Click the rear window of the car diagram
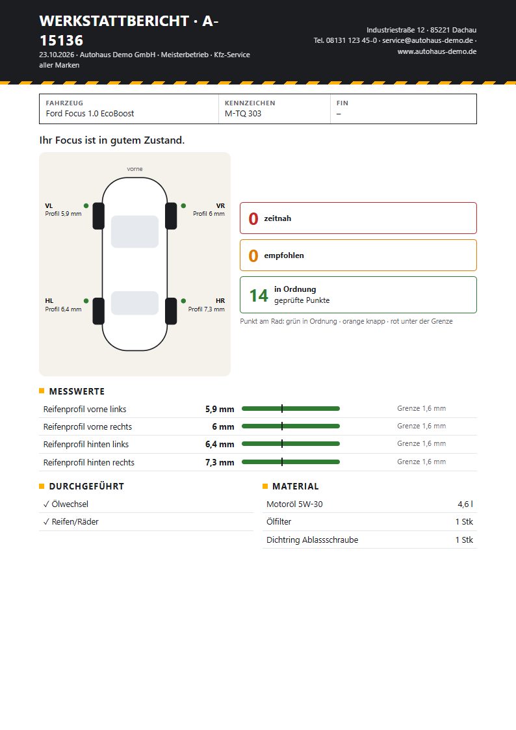This screenshot has width=516, height=730. [x=135, y=303]
